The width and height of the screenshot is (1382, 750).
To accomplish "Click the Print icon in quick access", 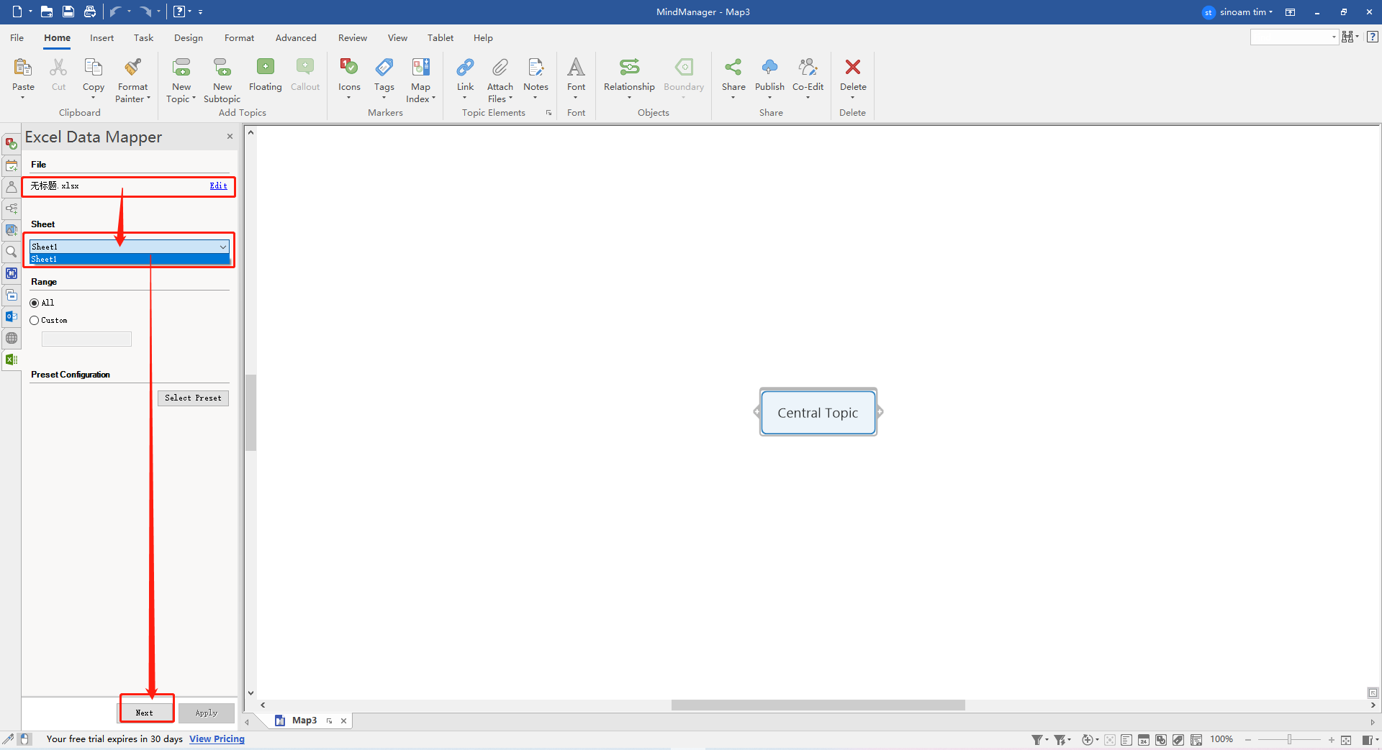I will coord(90,12).
